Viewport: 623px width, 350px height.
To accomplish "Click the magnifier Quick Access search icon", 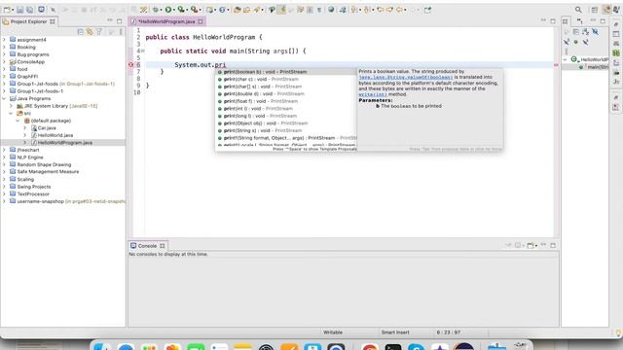I will point(578,10).
